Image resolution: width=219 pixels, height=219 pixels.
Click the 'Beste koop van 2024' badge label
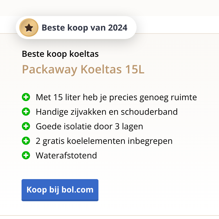[84, 28]
